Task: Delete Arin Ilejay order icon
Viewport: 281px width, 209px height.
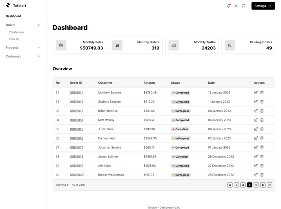Action: pos(262,165)
